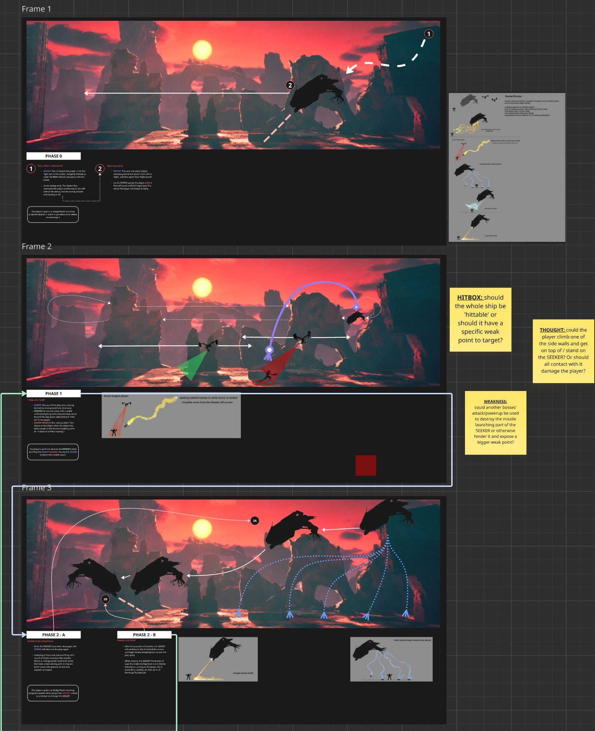Select the "Hide and Seek" heading text
595x731 pixels.
(36, 400)
